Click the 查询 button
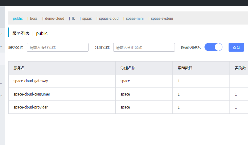This screenshot has width=248, height=145. [236, 48]
